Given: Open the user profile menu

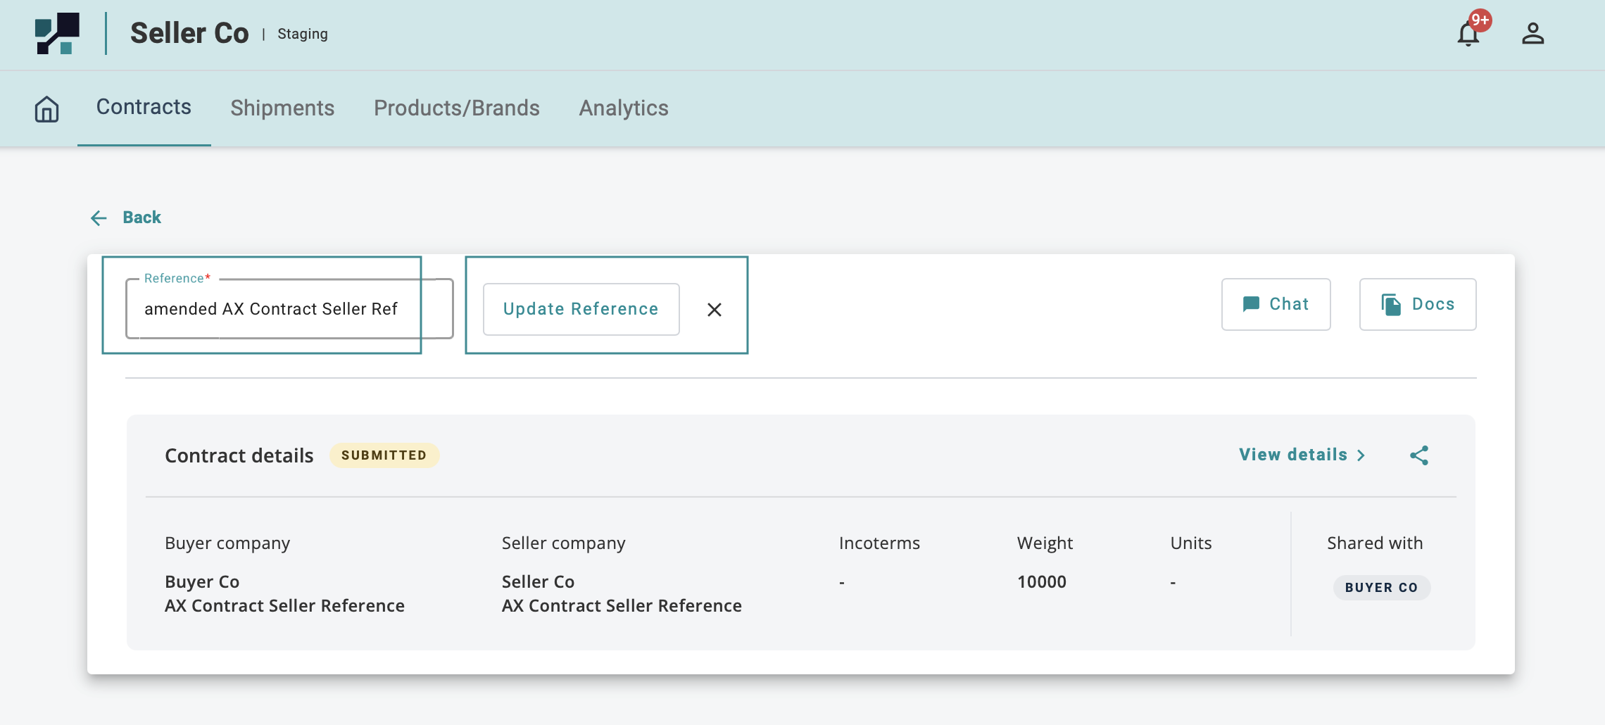Looking at the screenshot, I should 1532,34.
